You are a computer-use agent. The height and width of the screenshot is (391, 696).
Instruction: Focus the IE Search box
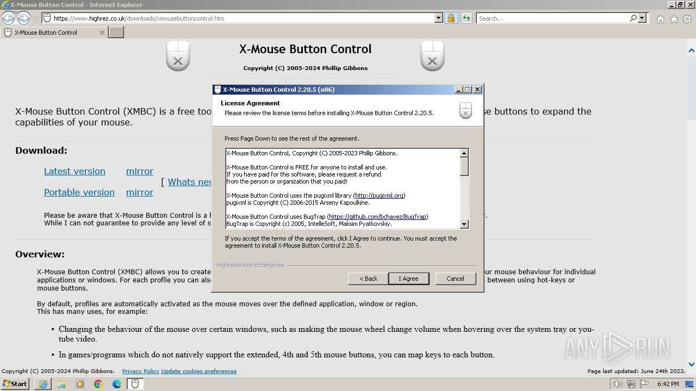(552, 18)
